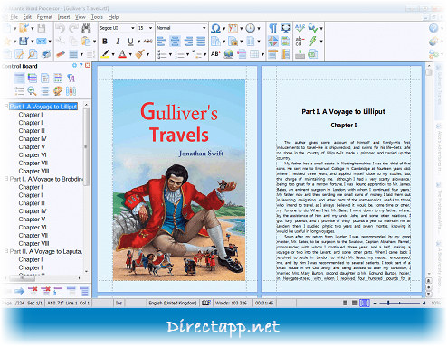Click the envelope send email icon
Image resolution: width=447 pixels, height=346 pixels.
[x=42, y=42]
